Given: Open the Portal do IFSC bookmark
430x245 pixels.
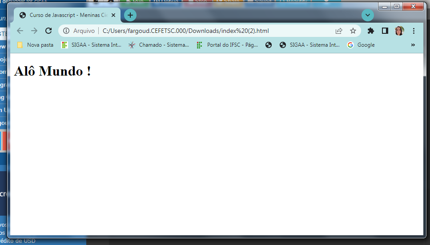Looking at the screenshot, I should click(x=227, y=45).
